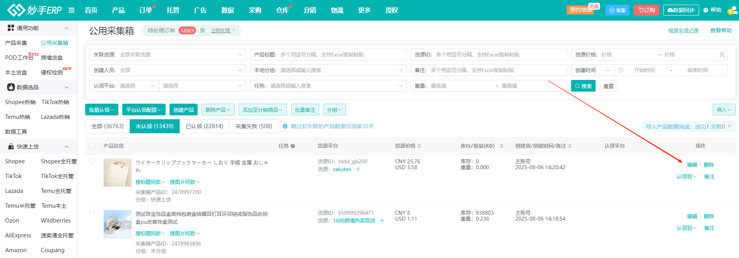The image size is (739, 258).
Task: Open the 订单 top menu
Action: [x=146, y=10]
